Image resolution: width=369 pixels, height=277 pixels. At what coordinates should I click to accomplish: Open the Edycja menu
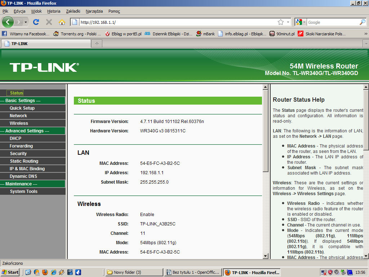pos(19,11)
